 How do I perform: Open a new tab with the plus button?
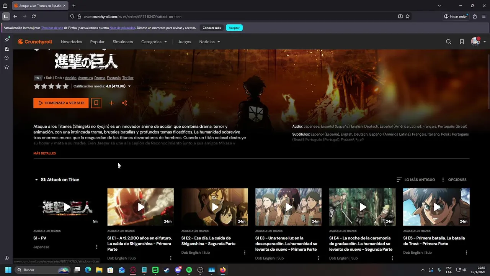(74, 6)
